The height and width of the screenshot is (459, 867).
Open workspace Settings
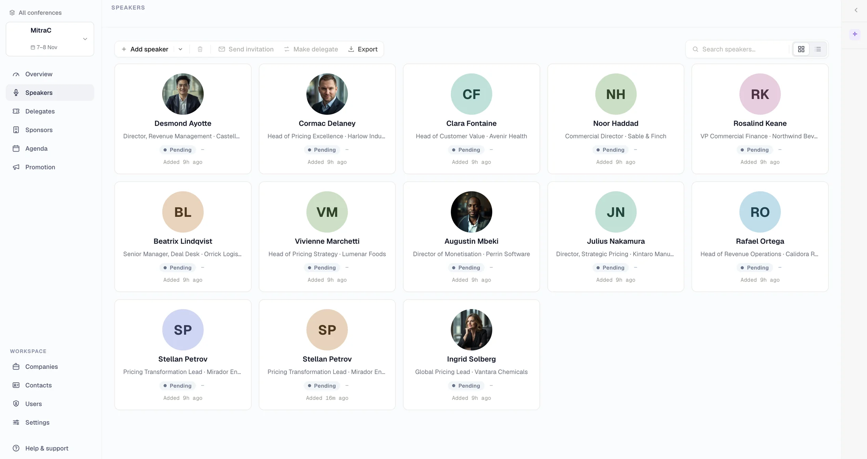[50, 422]
